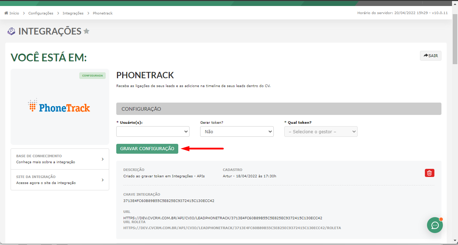The image size is (458, 245).
Task: Click the CONFIGURADA status badge
Action: coord(92,75)
